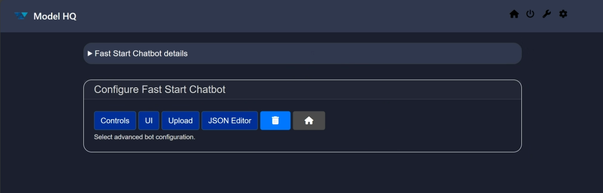Click empty space in the details summary bar
This screenshot has width=603, height=193.
click(x=349, y=54)
